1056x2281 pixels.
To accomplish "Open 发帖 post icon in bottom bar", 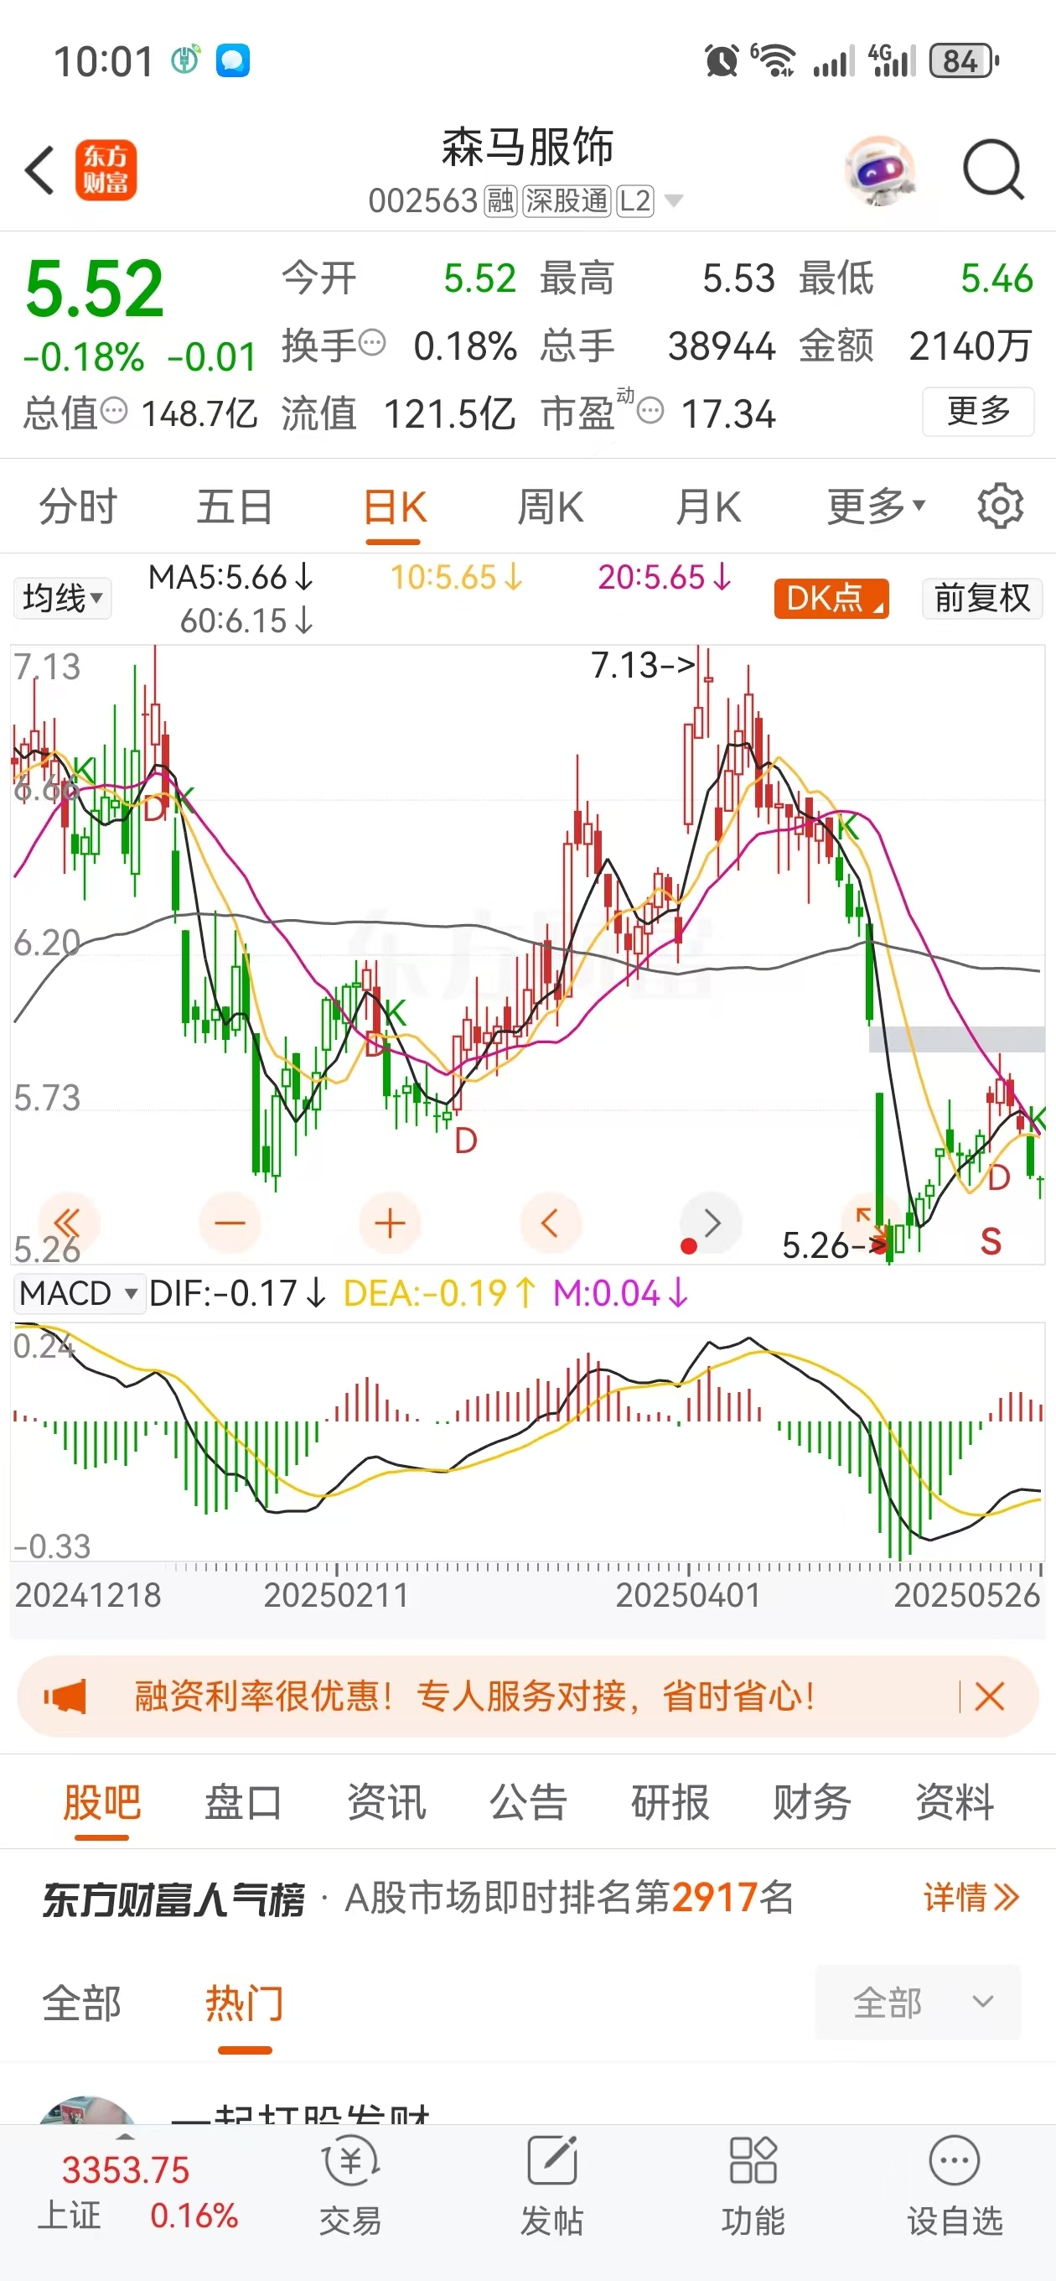I will (x=552, y=2185).
